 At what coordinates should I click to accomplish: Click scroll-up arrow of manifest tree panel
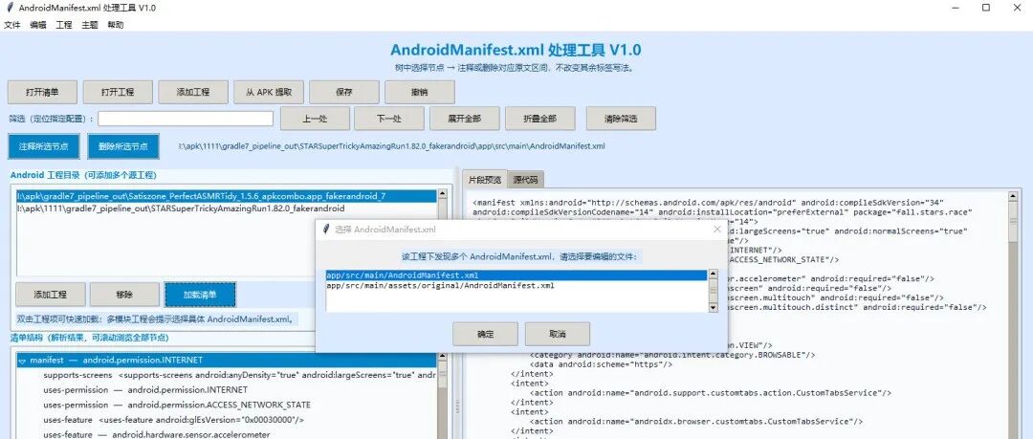[x=442, y=358]
